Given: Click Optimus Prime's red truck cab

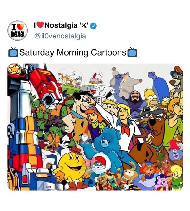Looking at the screenshot, I should [46, 86].
